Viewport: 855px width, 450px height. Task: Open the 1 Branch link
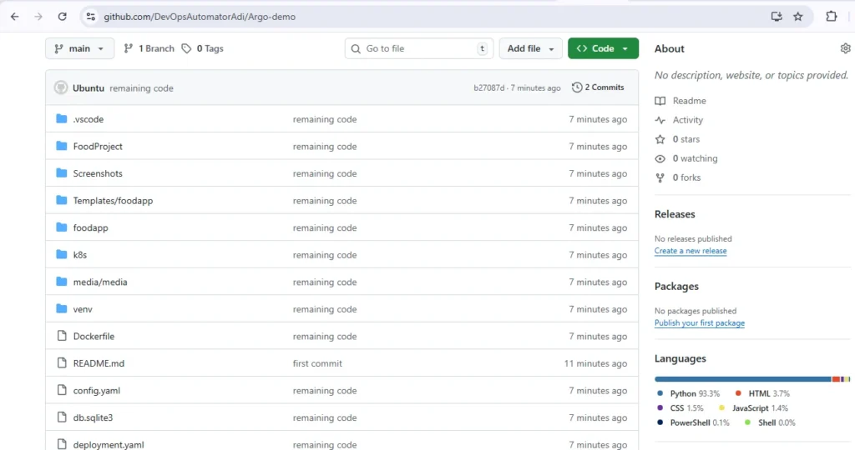pos(149,48)
